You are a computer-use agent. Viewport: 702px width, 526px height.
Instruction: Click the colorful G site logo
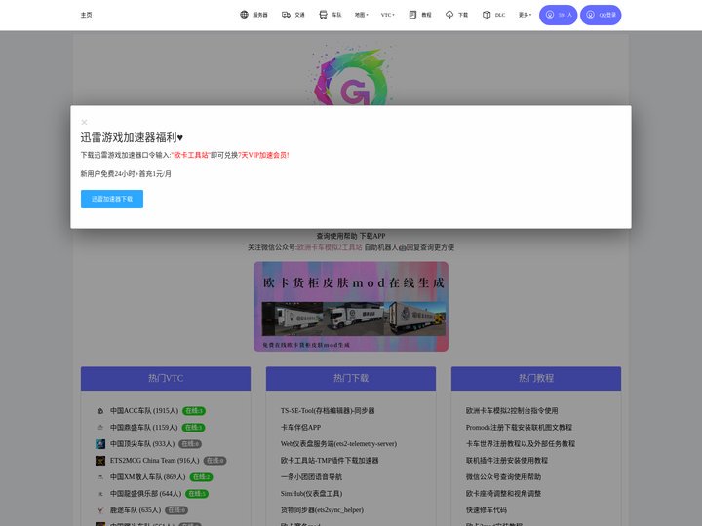click(x=351, y=76)
